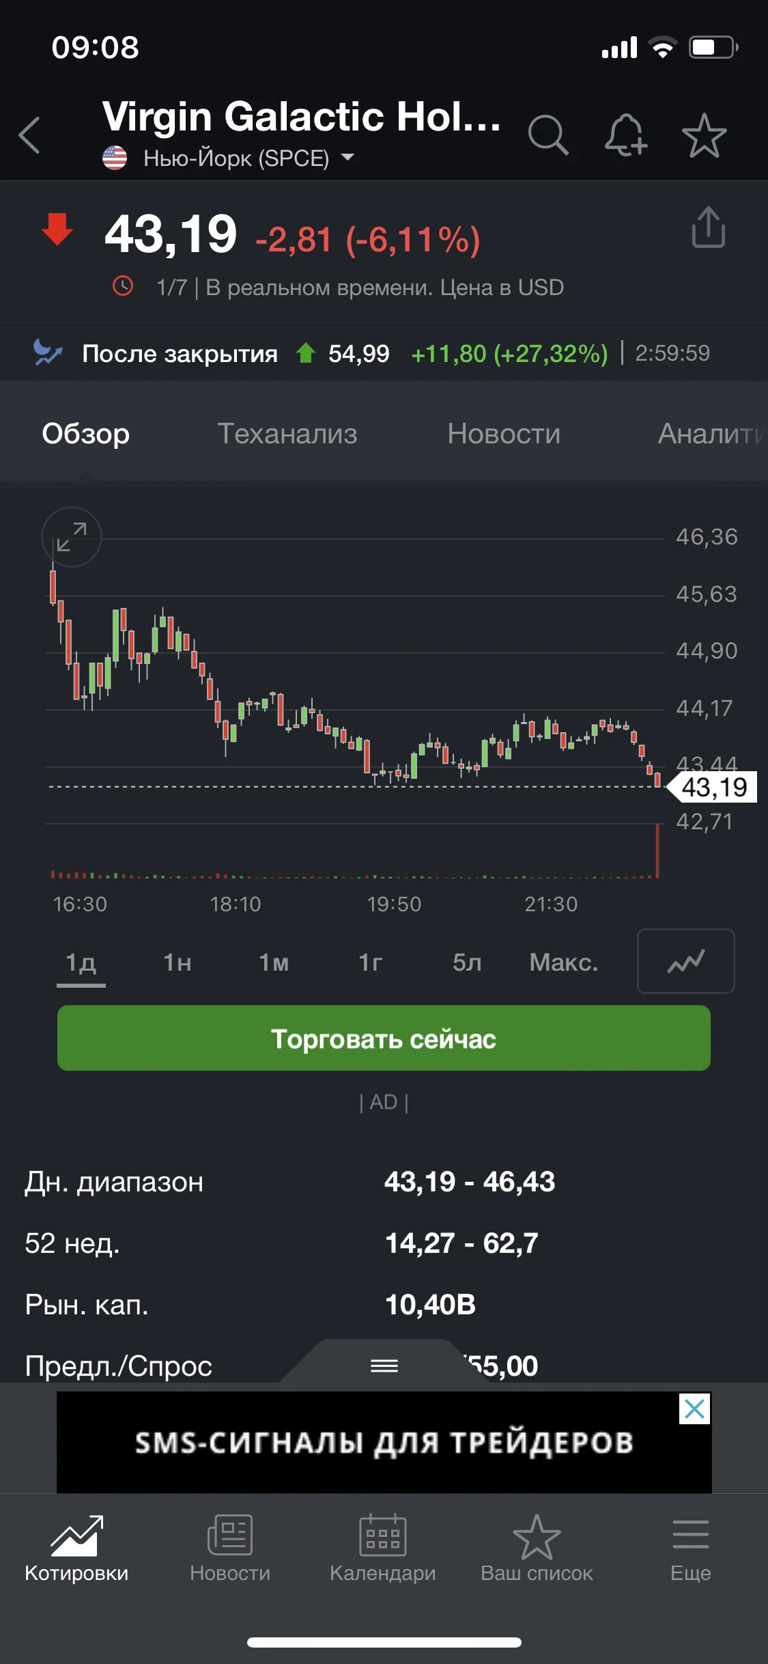Viewport: 768px width, 1664px height.
Task: Switch to the Теханализ tab
Action: point(287,434)
